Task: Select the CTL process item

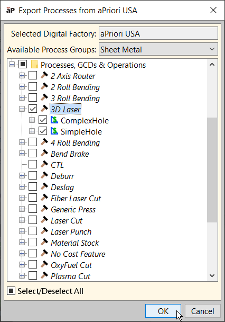Action: [x=57, y=165]
